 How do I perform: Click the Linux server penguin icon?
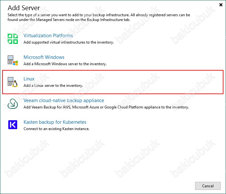point(13,82)
